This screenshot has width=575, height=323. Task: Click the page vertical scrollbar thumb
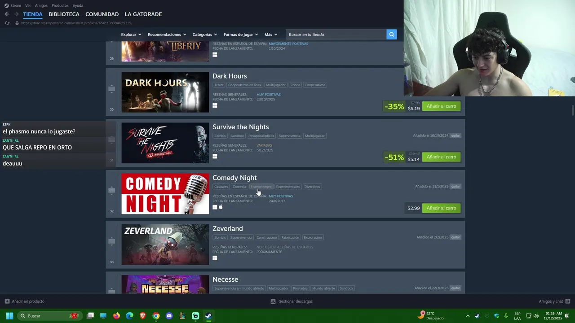point(573,110)
